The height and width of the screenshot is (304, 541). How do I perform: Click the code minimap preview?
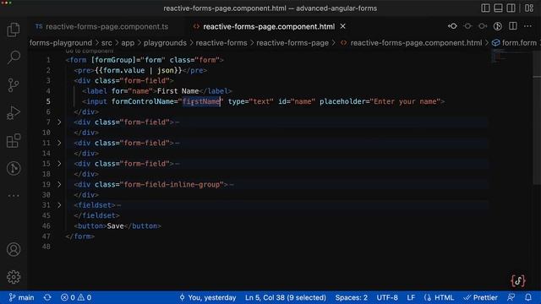tap(499, 57)
